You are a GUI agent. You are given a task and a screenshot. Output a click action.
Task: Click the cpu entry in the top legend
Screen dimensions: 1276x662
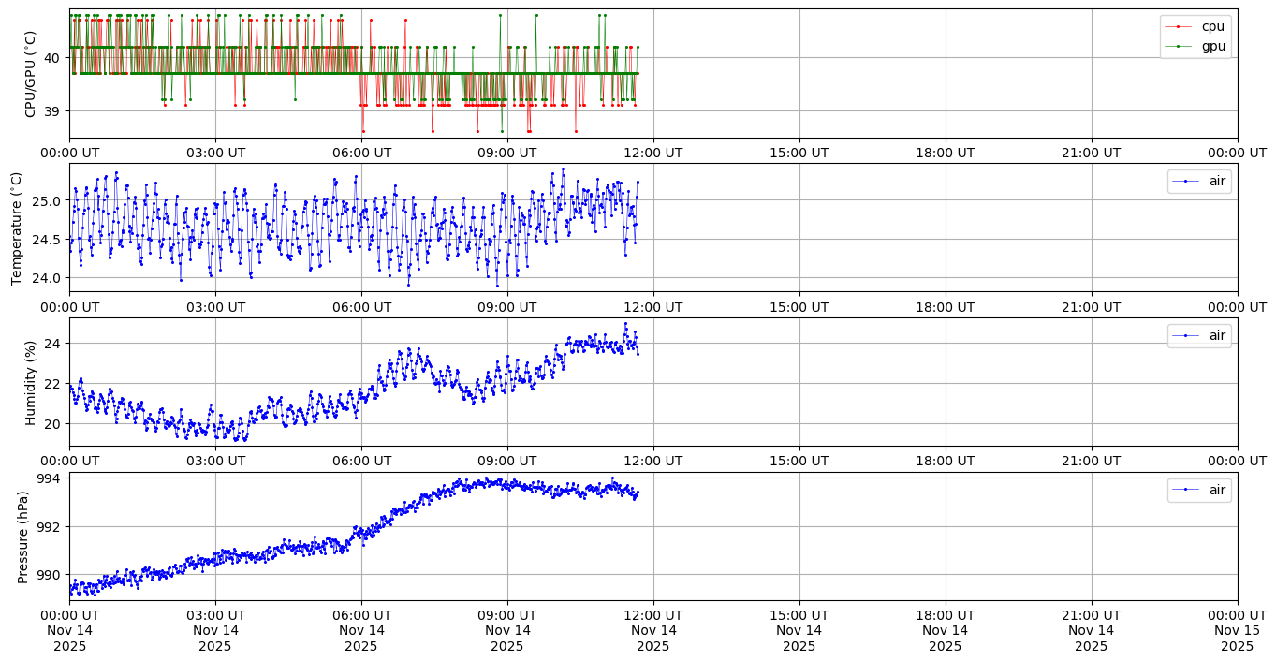[1212, 26]
